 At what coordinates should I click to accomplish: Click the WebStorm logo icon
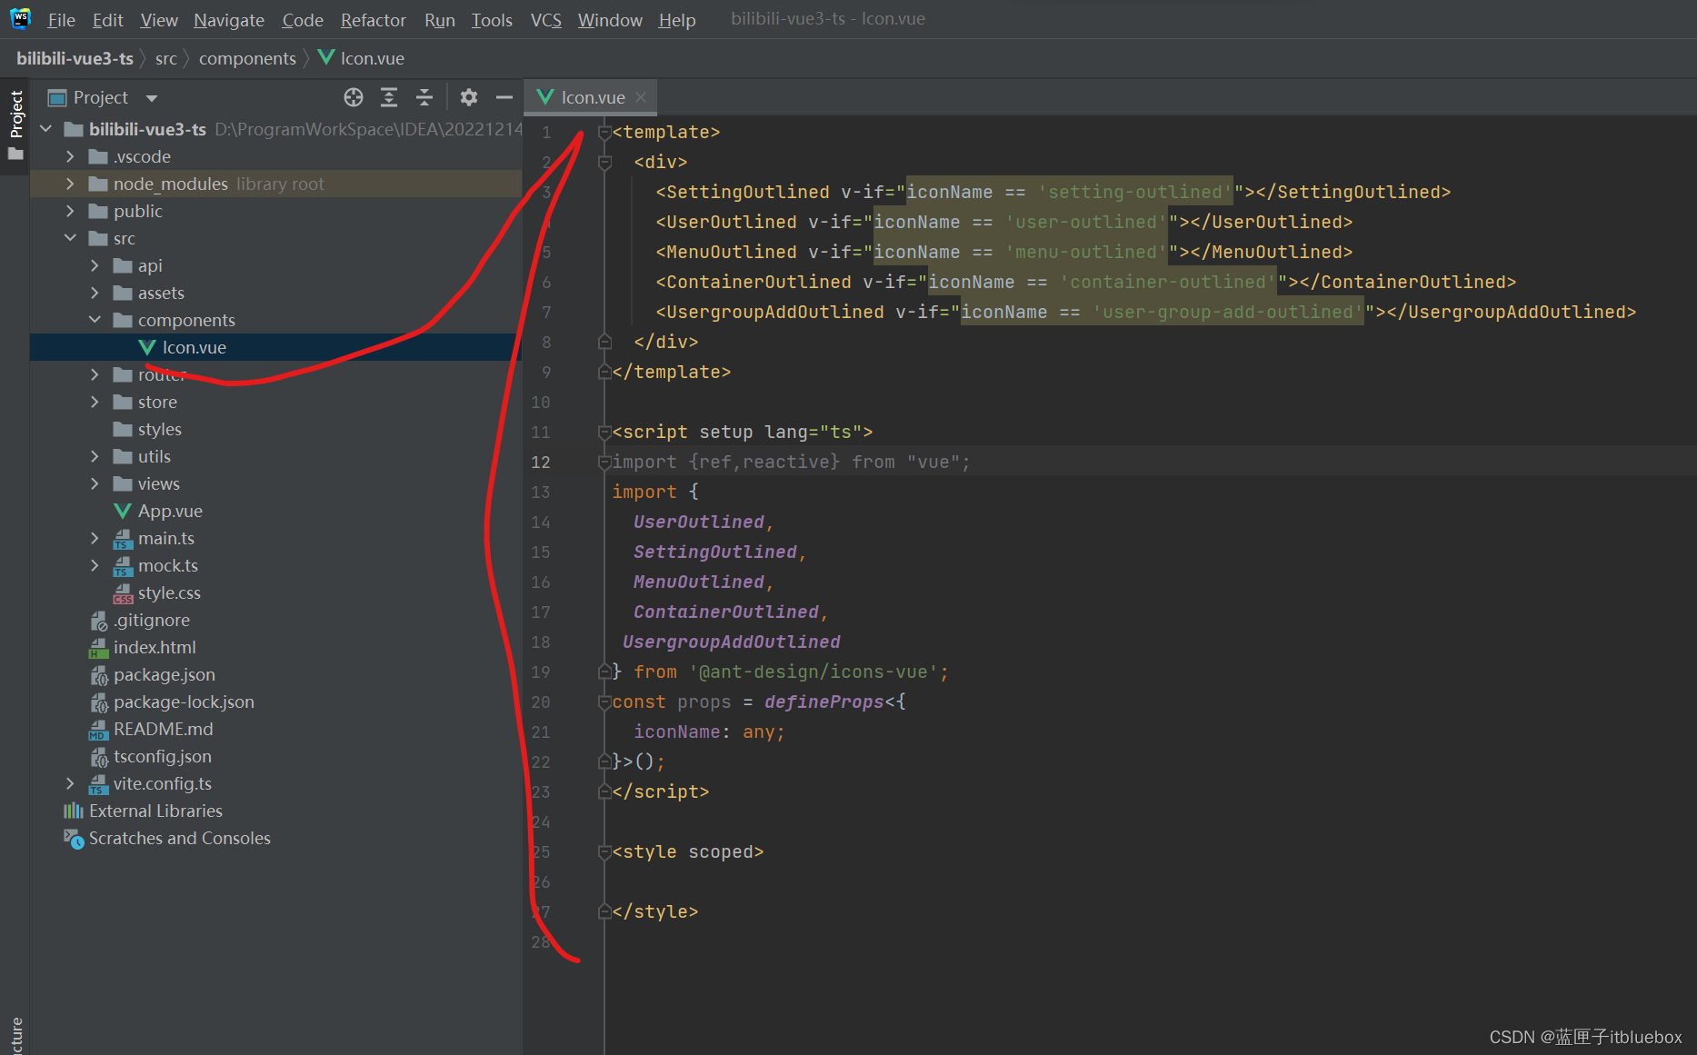(x=20, y=19)
